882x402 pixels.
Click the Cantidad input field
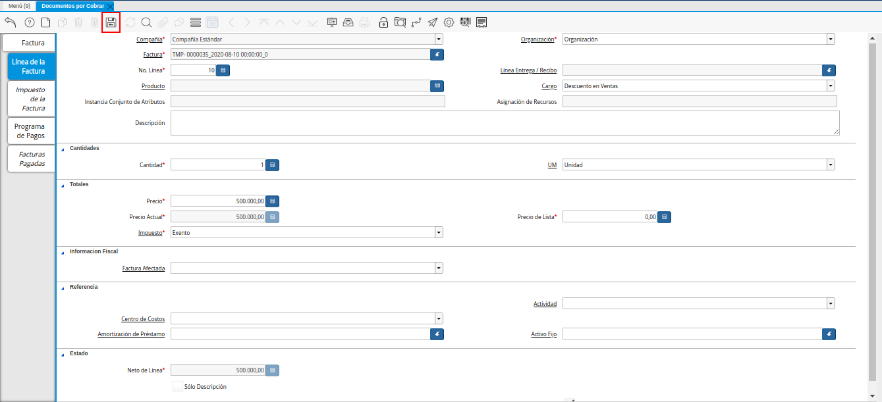(218, 165)
